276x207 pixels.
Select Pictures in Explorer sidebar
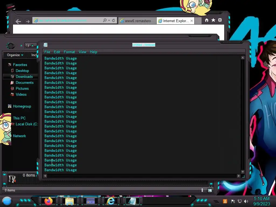point(22,88)
